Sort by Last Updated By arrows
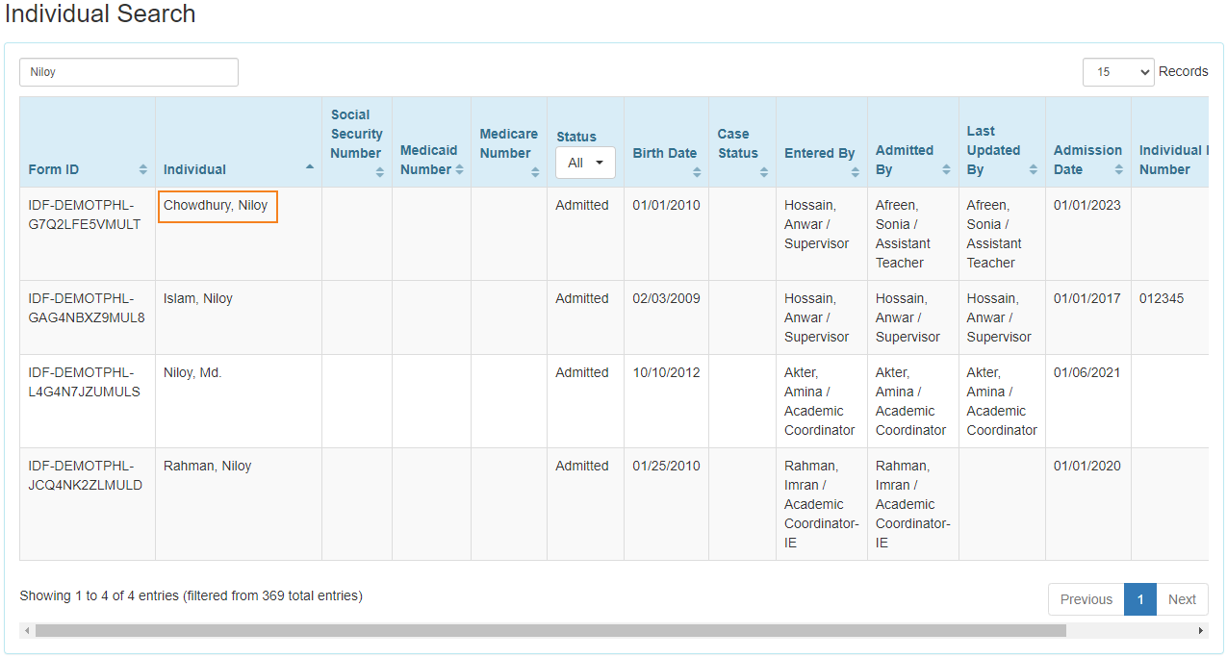This screenshot has width=1227, height=658. (1034, 169)
